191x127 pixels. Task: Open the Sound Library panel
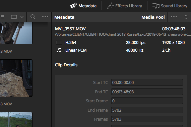click(x=170, y=6)
